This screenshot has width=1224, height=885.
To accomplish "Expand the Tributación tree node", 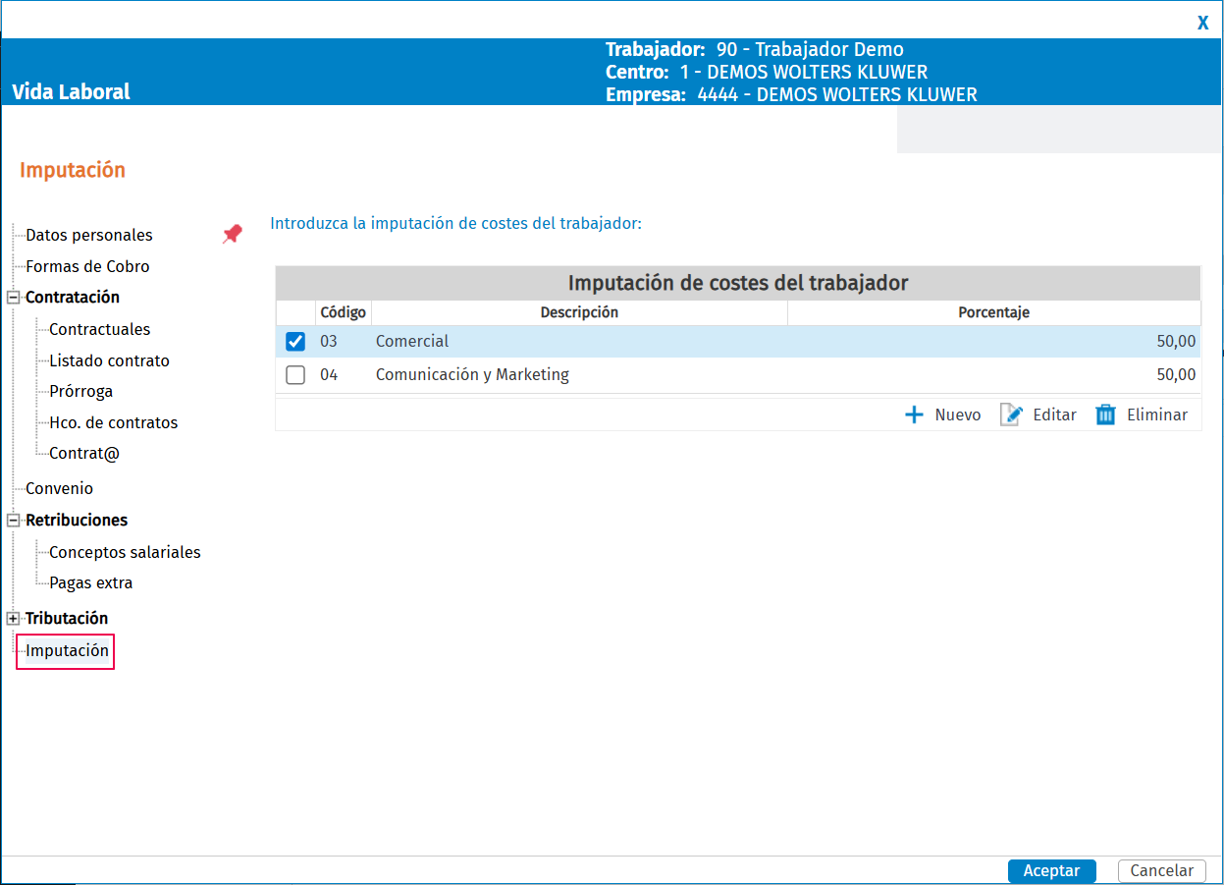I will click(14, 619).
